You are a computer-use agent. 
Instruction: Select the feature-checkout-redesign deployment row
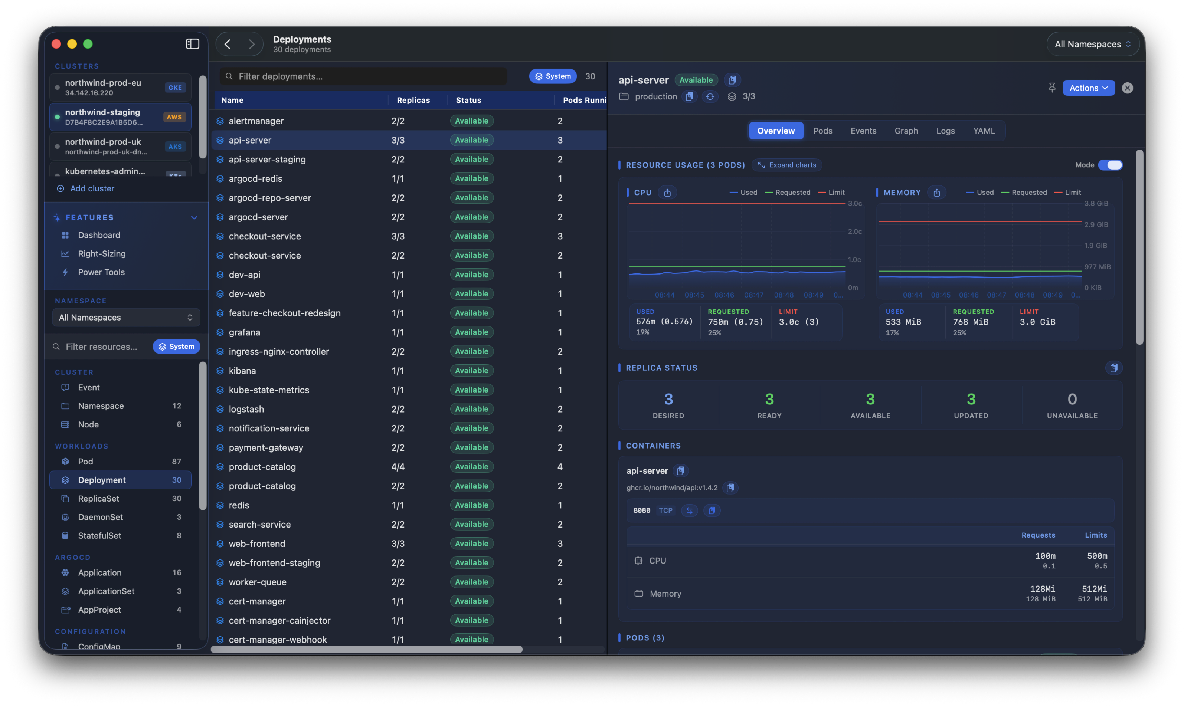[409, 313]
